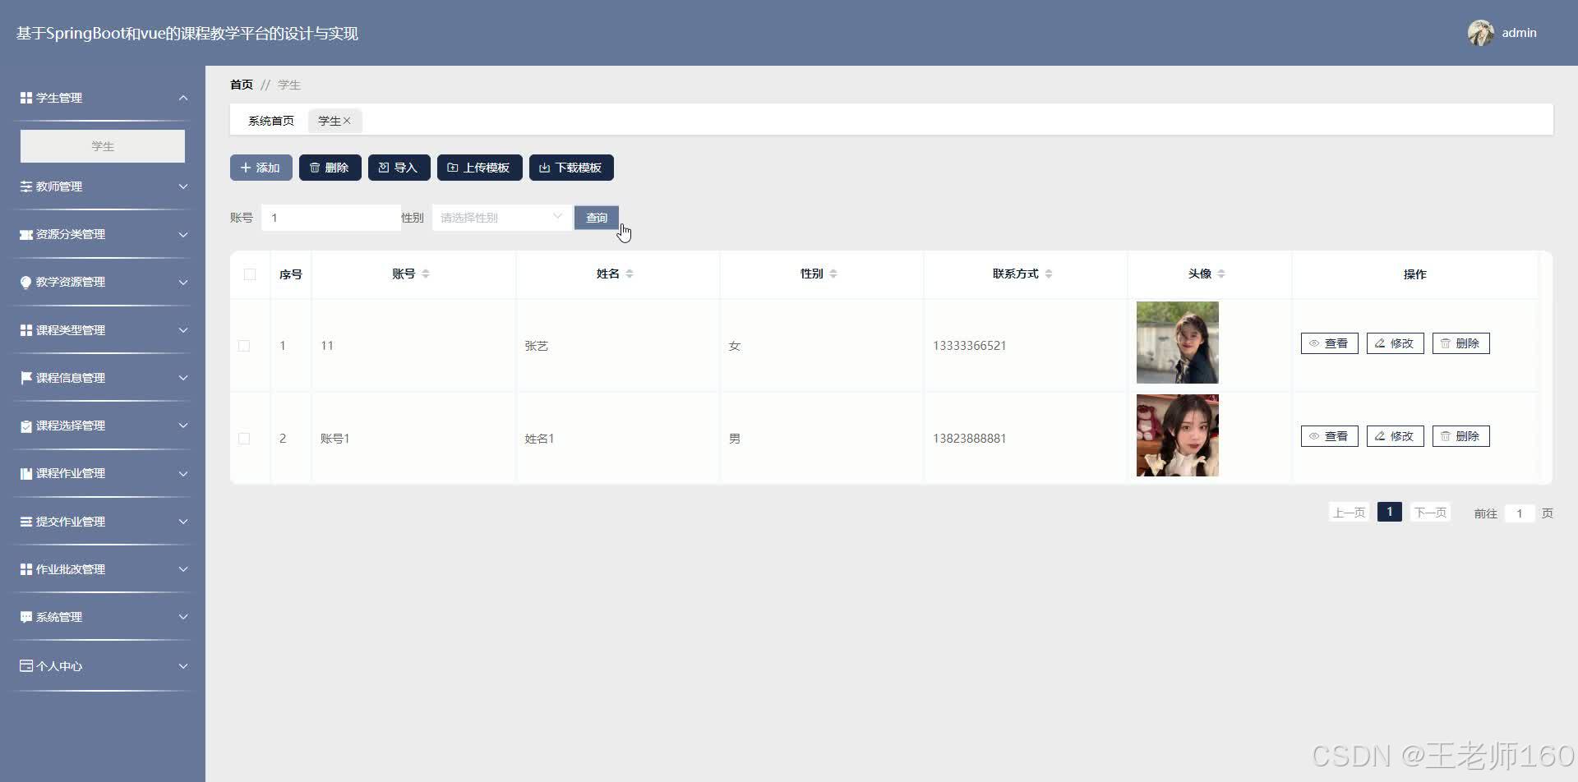Screen dimensions: 1578x782
Task: Sort the 头像 column using its arrows
Action: 1221,274
